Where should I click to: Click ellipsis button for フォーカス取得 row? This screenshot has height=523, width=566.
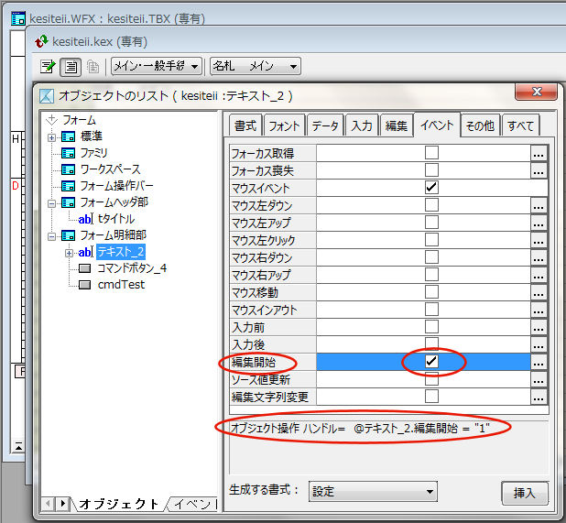(539, 154)
